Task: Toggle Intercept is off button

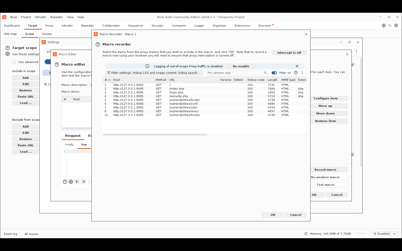Action: [289, 53]
